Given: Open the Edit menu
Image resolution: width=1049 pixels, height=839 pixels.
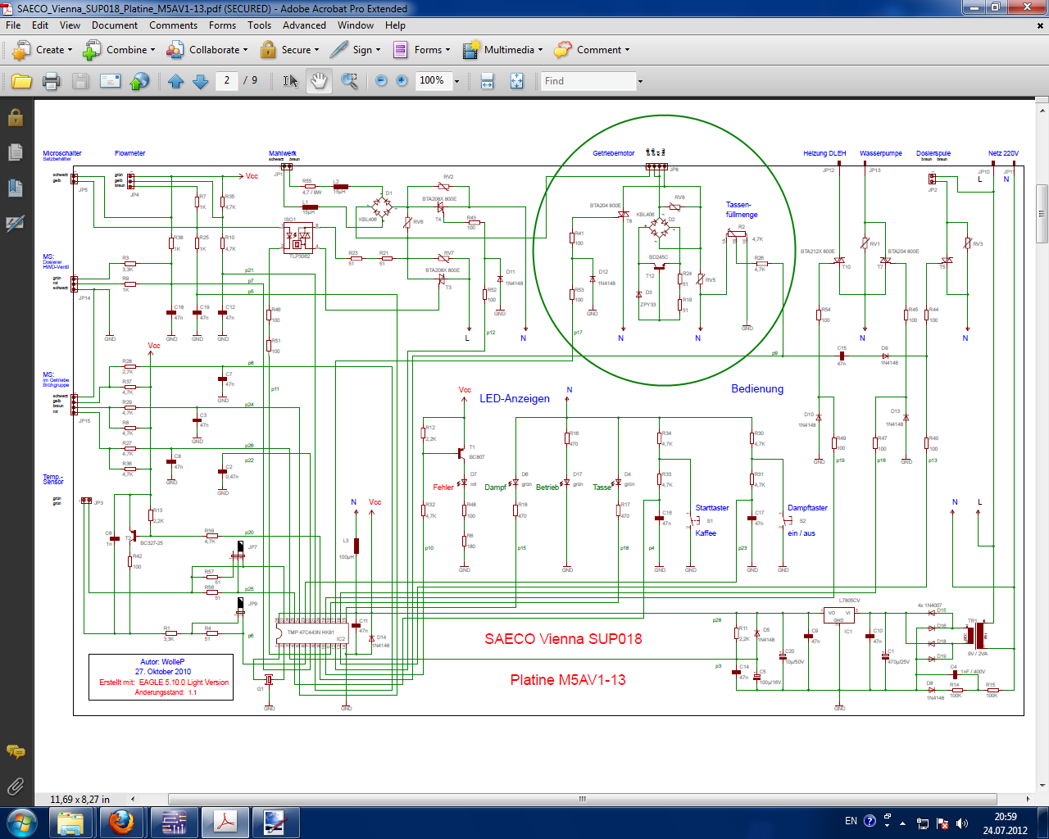Looking at the screenshot, I should (40, 25).
